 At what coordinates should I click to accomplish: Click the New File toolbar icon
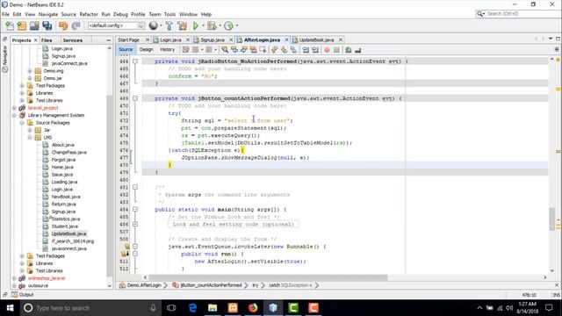coord(10,25)
